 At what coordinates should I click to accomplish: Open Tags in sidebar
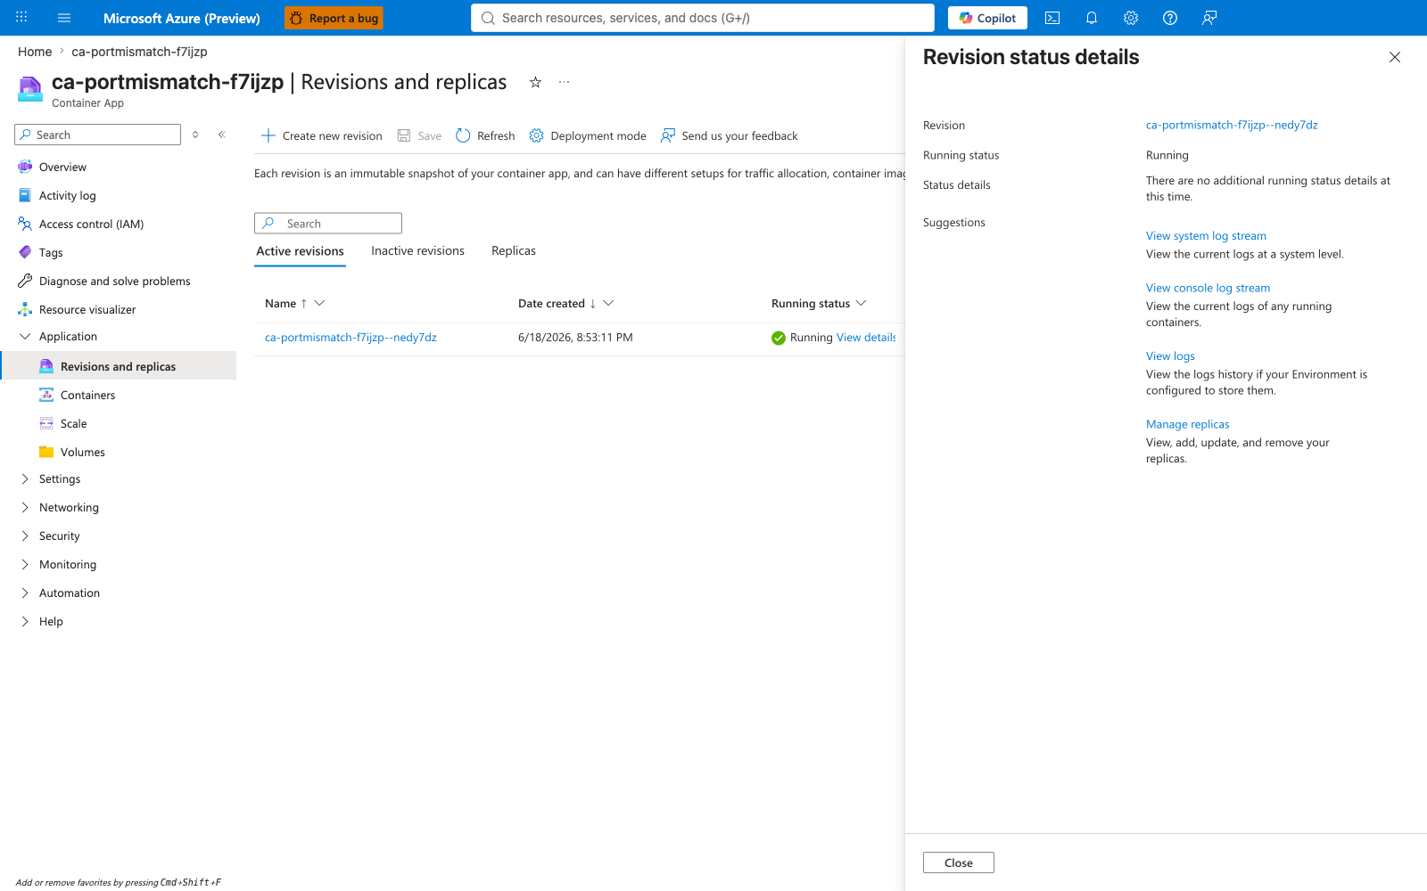point(51,252)
